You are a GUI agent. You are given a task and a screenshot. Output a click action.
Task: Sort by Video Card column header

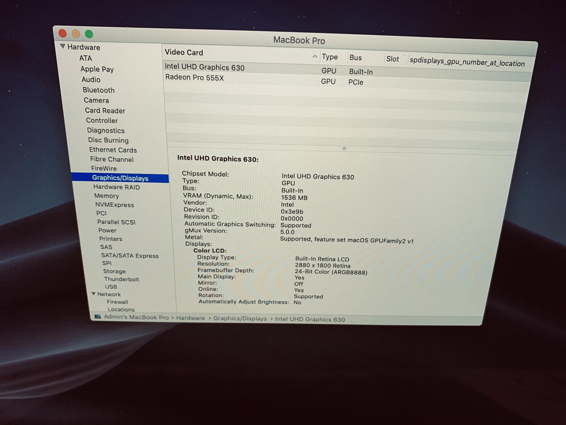pos(184,52)
